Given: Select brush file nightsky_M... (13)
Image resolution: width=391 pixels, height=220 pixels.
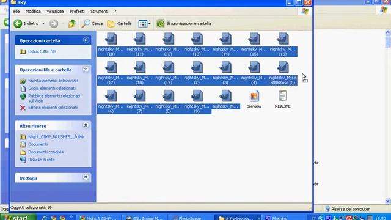Looking at the screenshot, I should pos(197,45).
